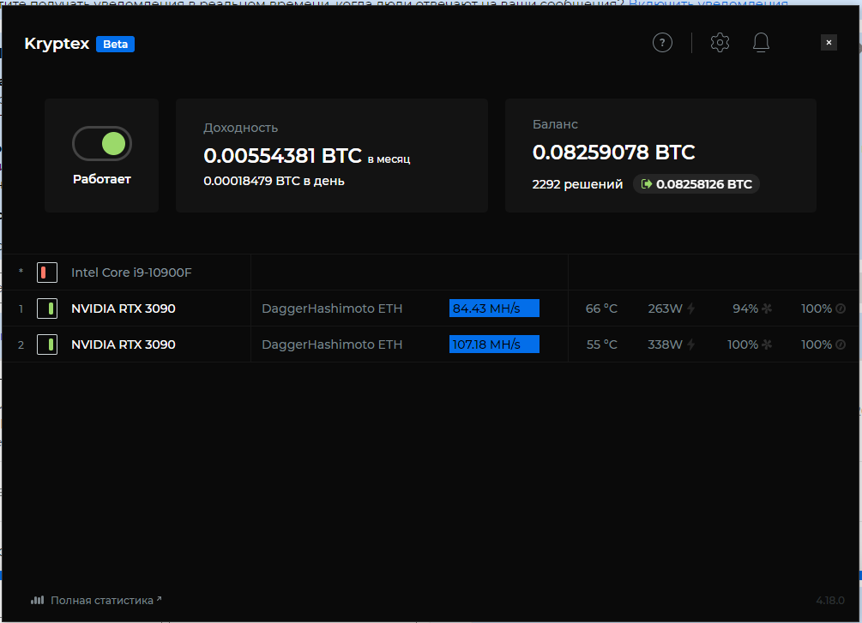Close the Kryptex window
The width and height of the screenshot is (862, 623).
coord(829,42)
